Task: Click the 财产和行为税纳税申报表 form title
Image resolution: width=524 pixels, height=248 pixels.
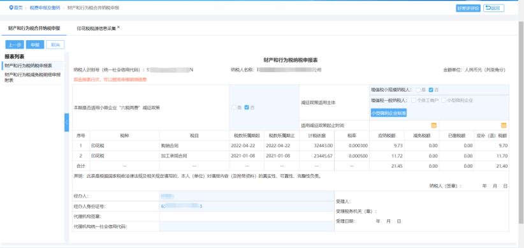Action: 291,60
